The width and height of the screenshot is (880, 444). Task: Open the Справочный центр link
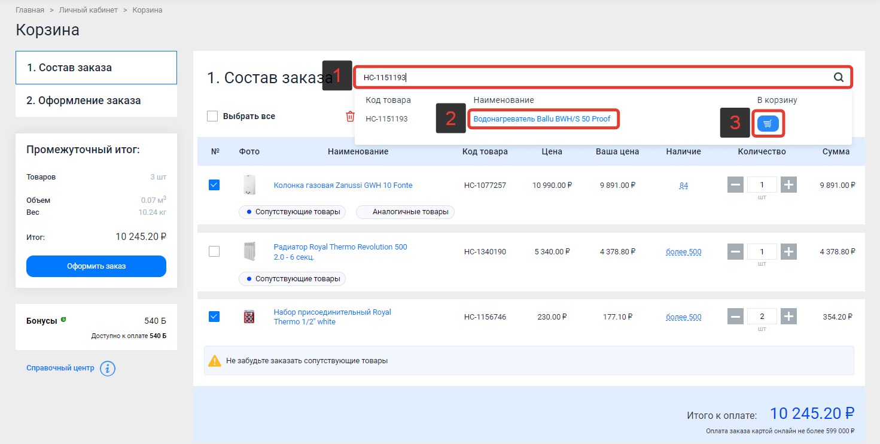[x=60, y=368]
